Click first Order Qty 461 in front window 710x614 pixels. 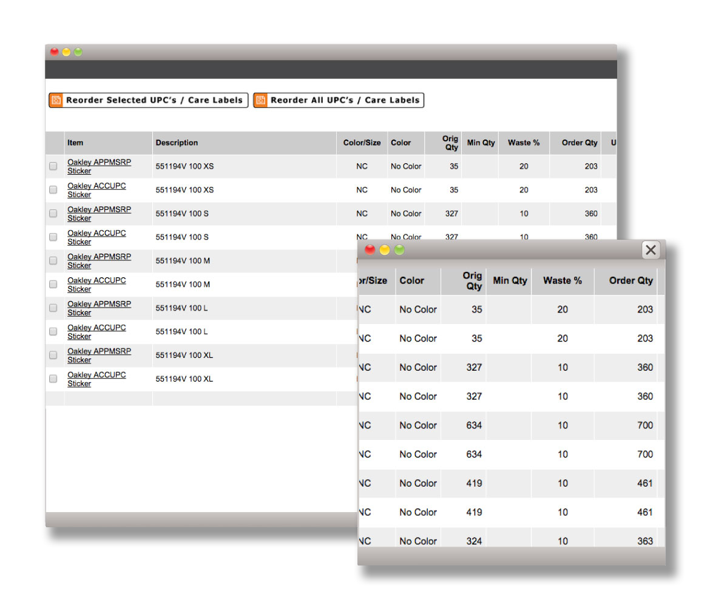point(645,483)
